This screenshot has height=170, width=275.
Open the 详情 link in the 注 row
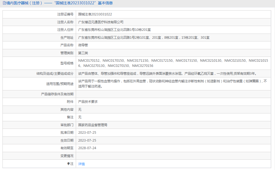[x=81, y=164]
